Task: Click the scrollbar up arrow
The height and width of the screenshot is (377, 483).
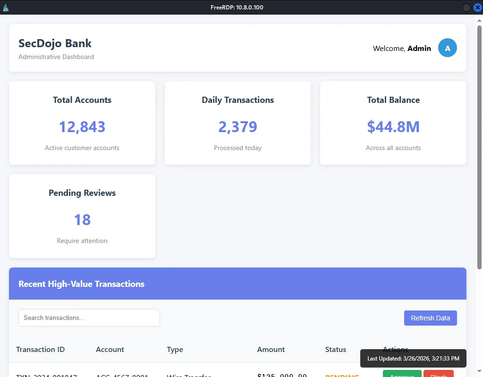Action: 479,21
